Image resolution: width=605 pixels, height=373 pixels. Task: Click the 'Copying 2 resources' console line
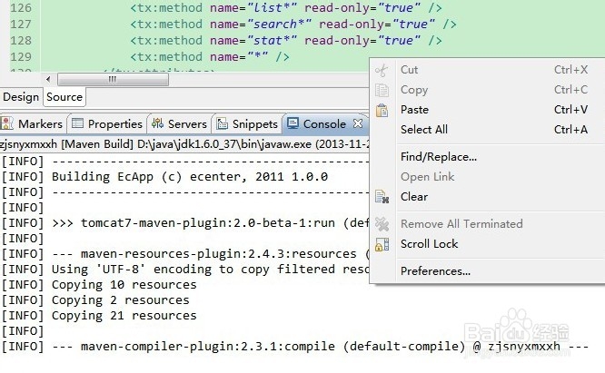pyautogui.click(x=95, y=300)
